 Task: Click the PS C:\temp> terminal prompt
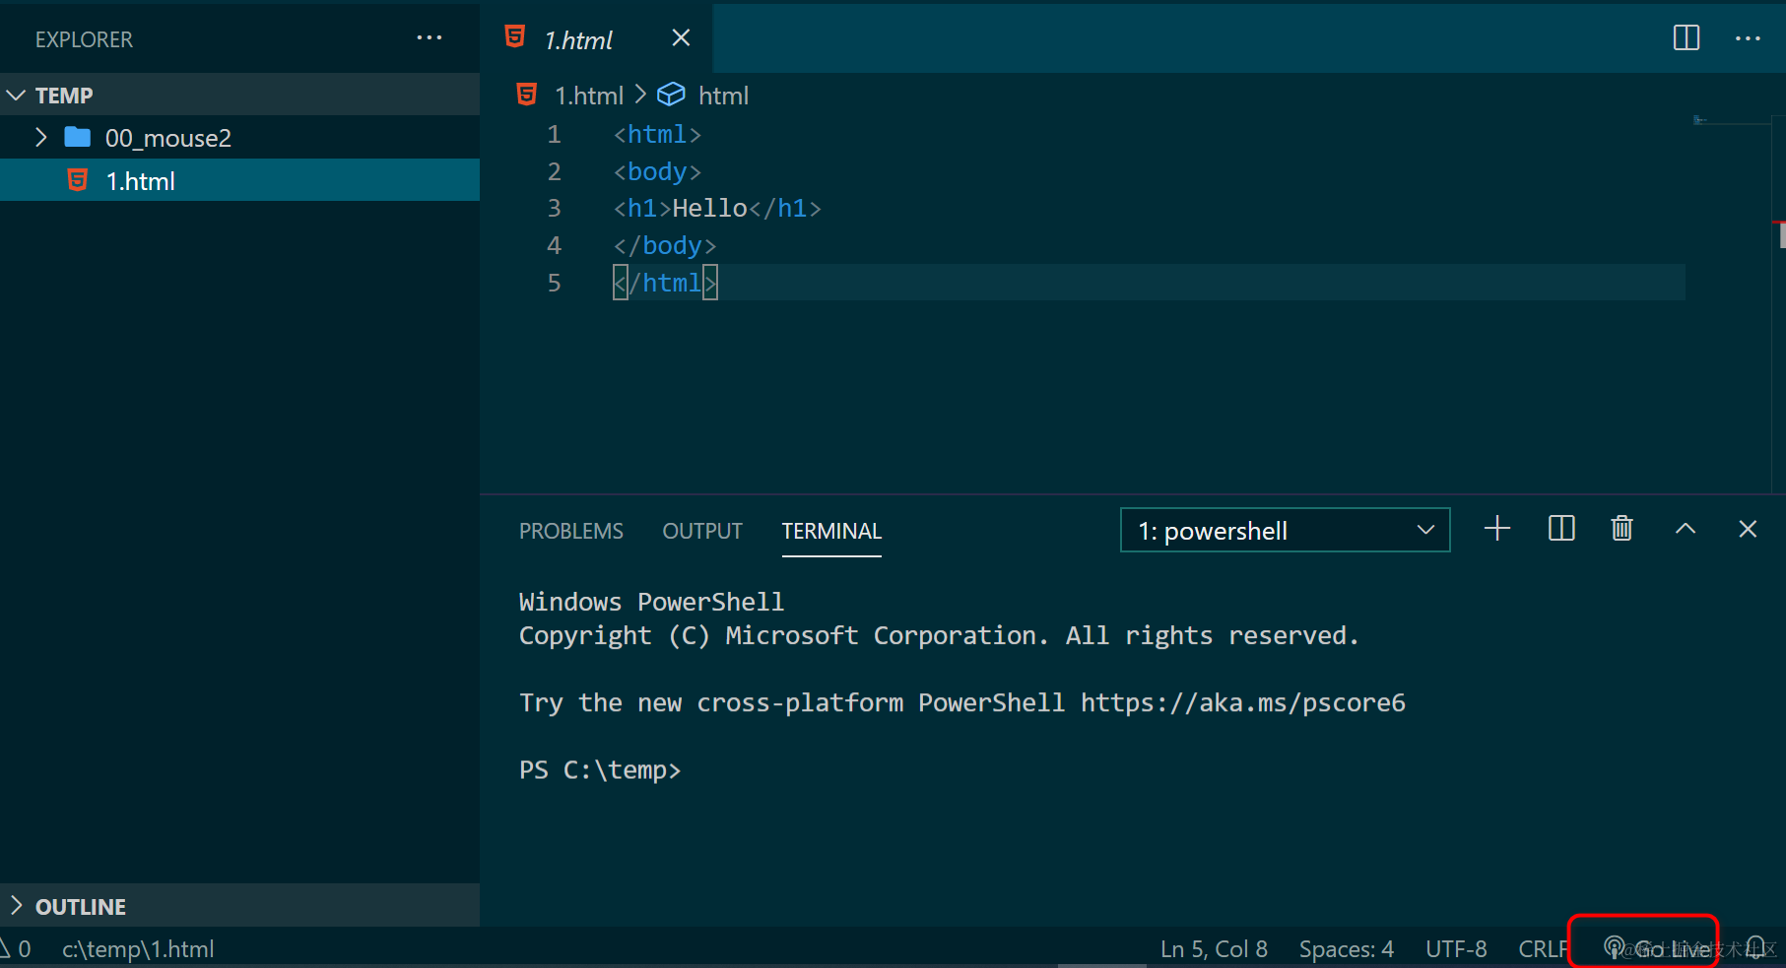point(600,769)
